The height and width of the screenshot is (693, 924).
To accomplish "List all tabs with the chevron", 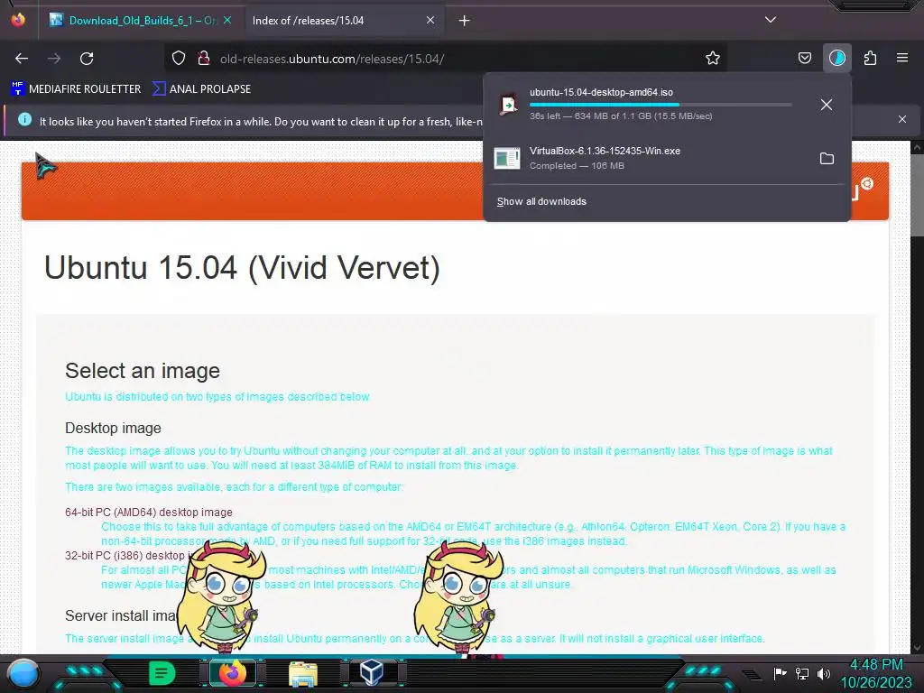I will pos(771,20).
